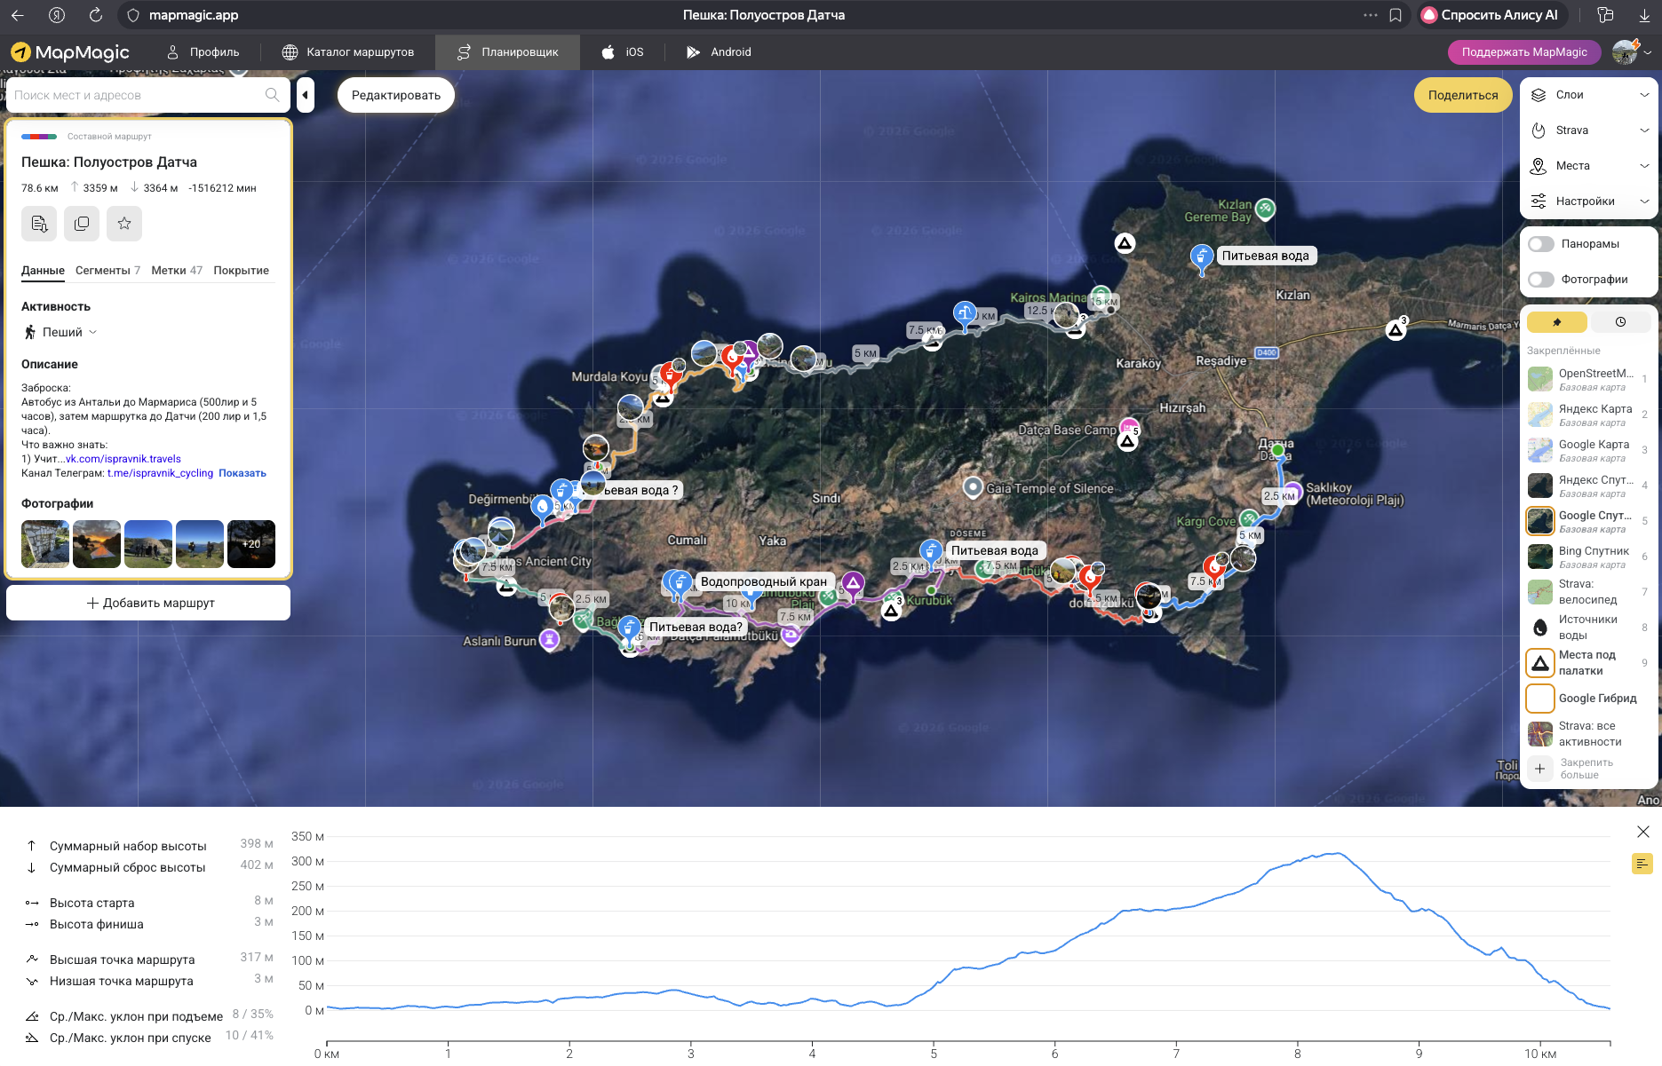Click the yellow elevation chart legend icon
Image resolution: width=1662 pixels, height=1066 pixels.
click(x=1642, y=864)
